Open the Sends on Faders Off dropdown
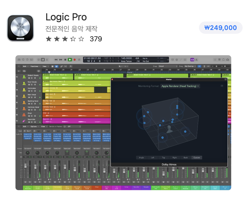 74,127
